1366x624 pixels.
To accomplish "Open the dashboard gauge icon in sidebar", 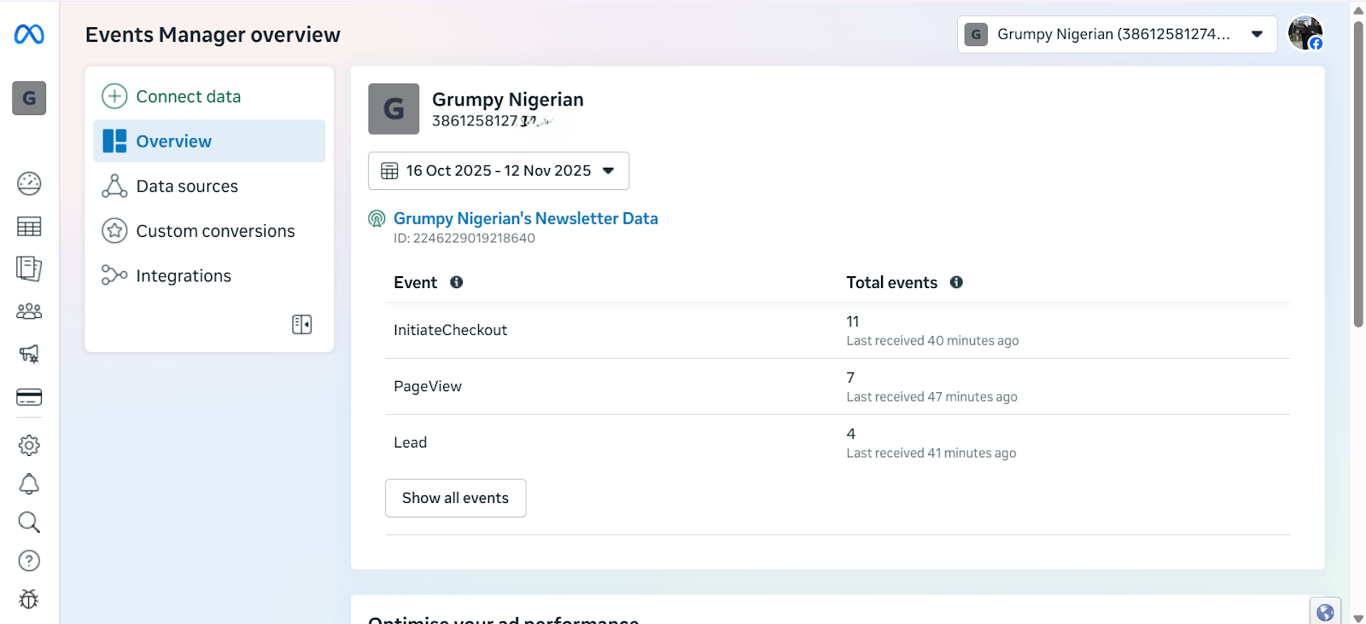I will point(29,183).
